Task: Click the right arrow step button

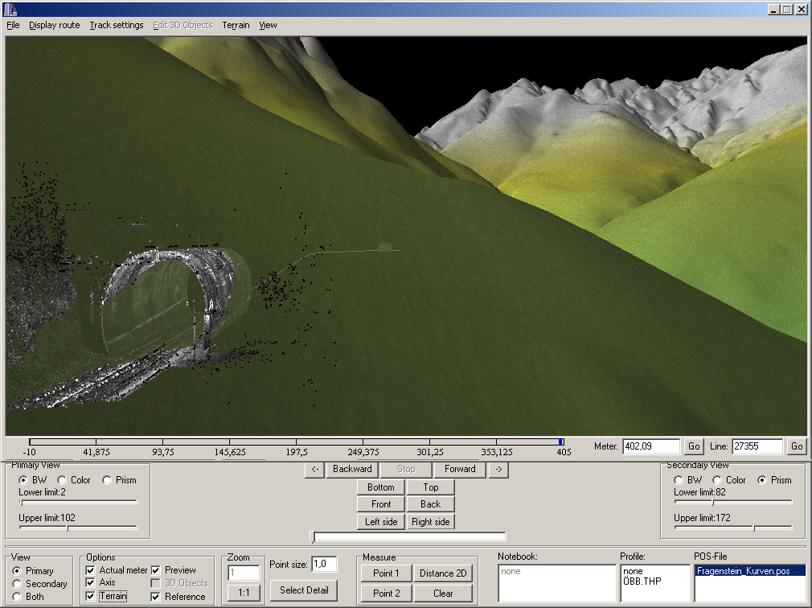Action: point(498,469)
